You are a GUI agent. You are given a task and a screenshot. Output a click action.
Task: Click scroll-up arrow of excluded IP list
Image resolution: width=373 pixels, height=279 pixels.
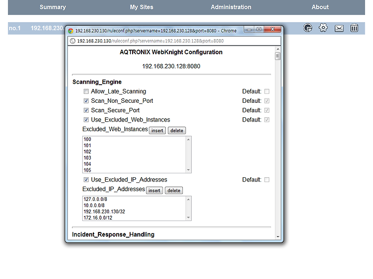(189, 199)
